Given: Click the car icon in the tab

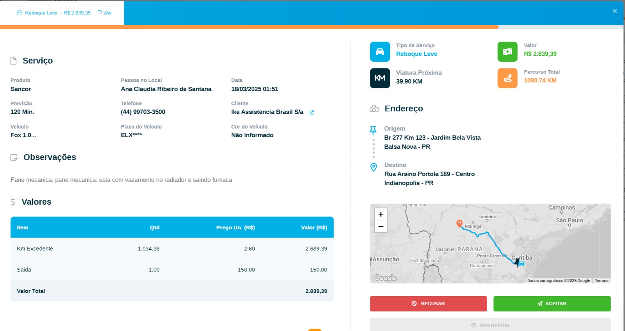Looking at the screenshot, I should click(x=20, y=13).
